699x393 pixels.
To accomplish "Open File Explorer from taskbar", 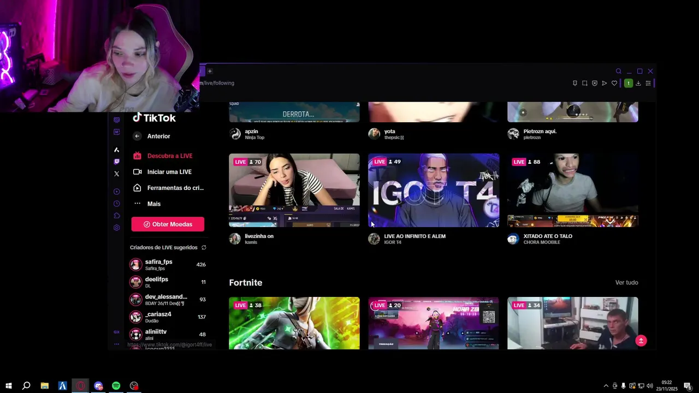I will 45,386.
